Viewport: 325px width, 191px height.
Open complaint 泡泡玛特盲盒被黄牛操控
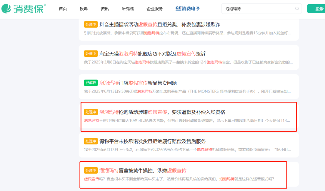pyautogui.click(x=143, y=171)
